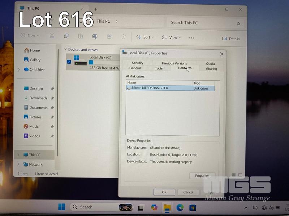Click the Delete trash can icon
Image resolution: width=289 pixels, height=216 pixels.
pos(124,37)
